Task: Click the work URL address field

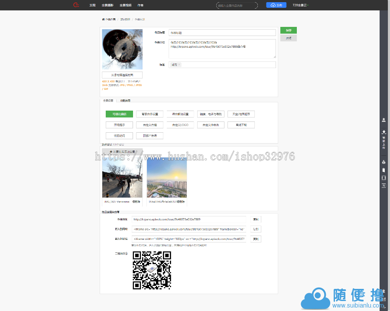Action: [189, 219]
